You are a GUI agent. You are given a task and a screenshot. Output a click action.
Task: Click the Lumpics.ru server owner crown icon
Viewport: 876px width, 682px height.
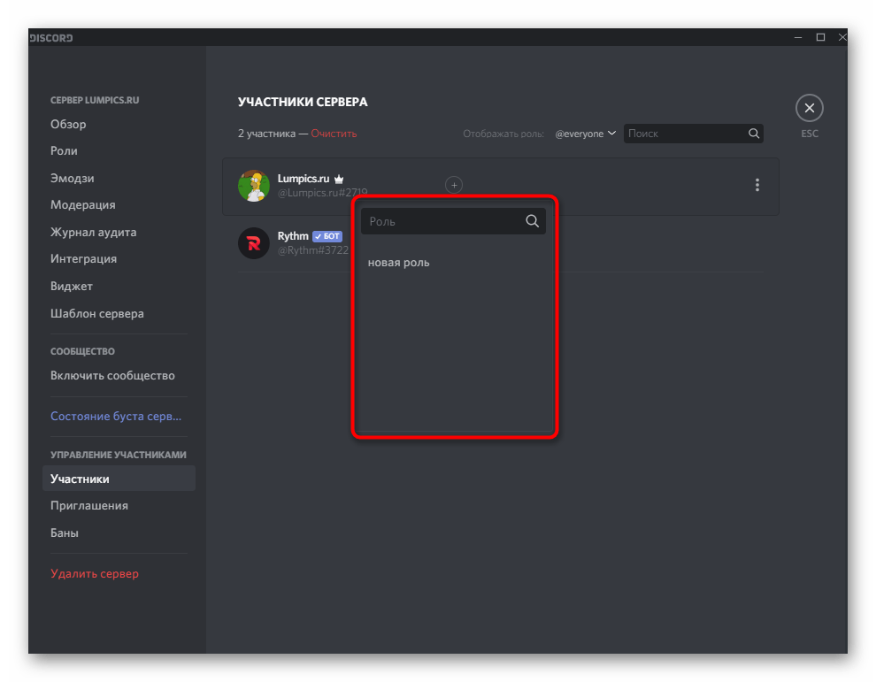(338, 178)
